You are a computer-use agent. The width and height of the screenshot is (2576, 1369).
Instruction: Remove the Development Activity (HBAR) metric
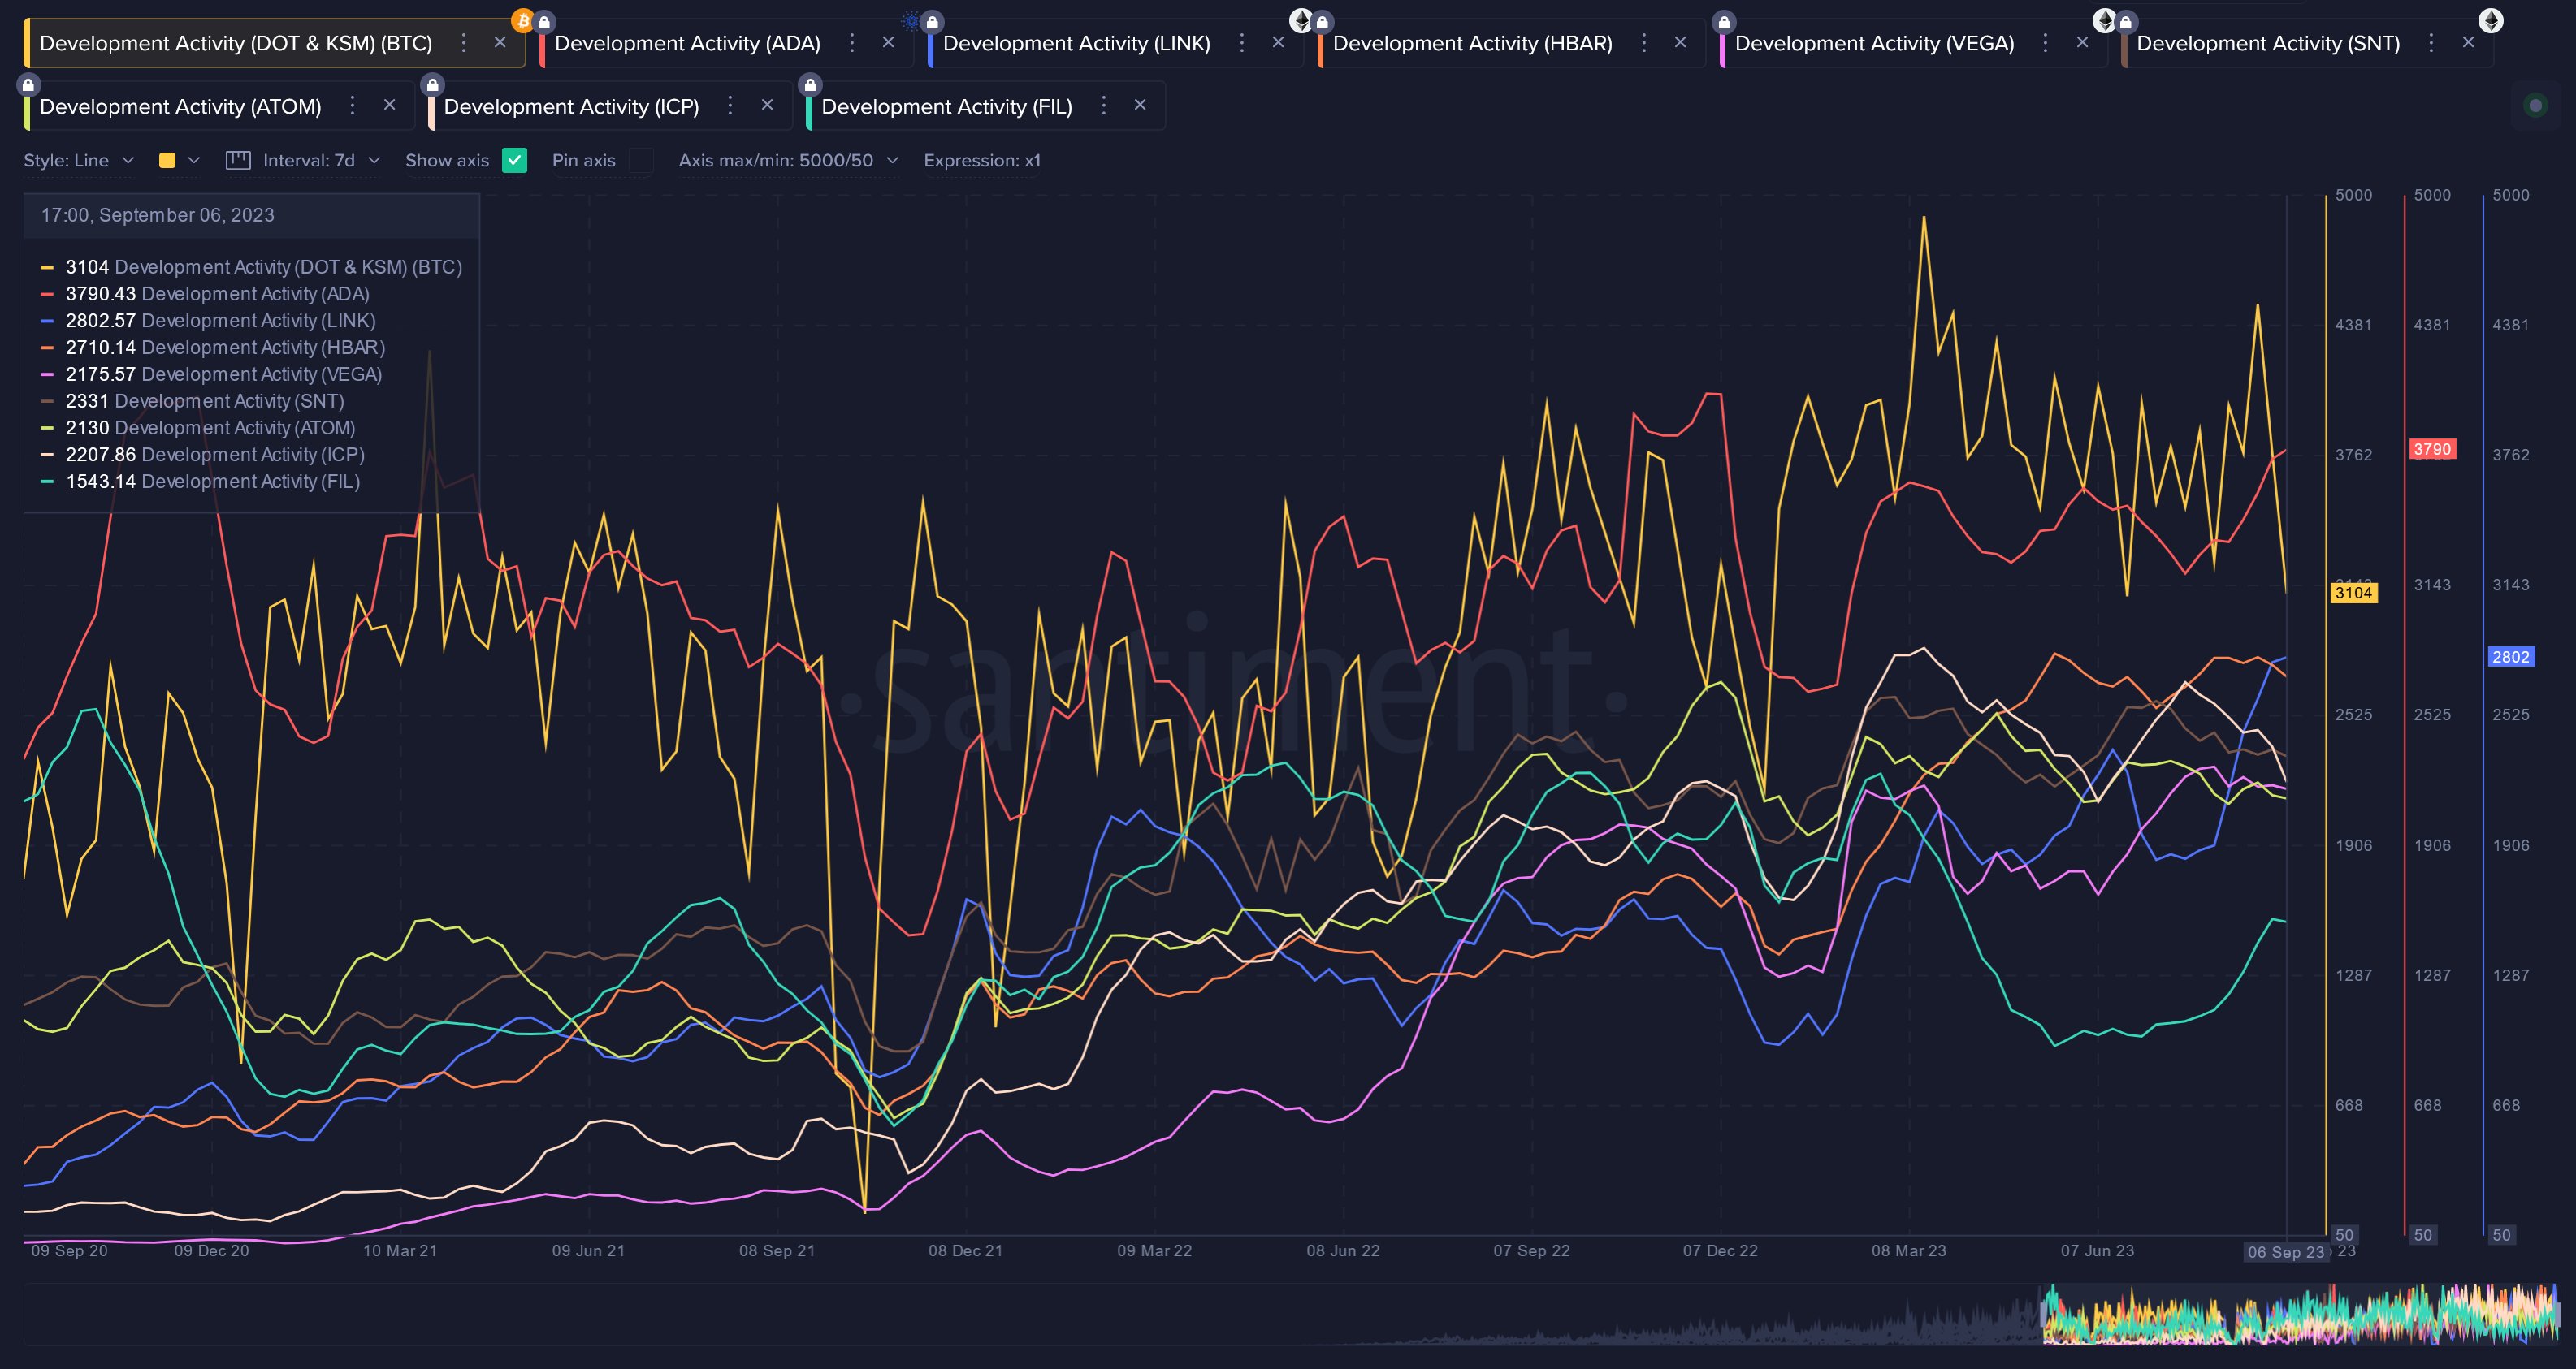tap(1680, 42)
